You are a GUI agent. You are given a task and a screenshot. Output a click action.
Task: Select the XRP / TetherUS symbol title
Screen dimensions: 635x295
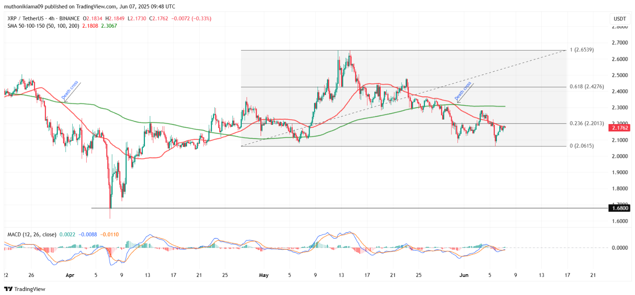[x=25, y=18]
